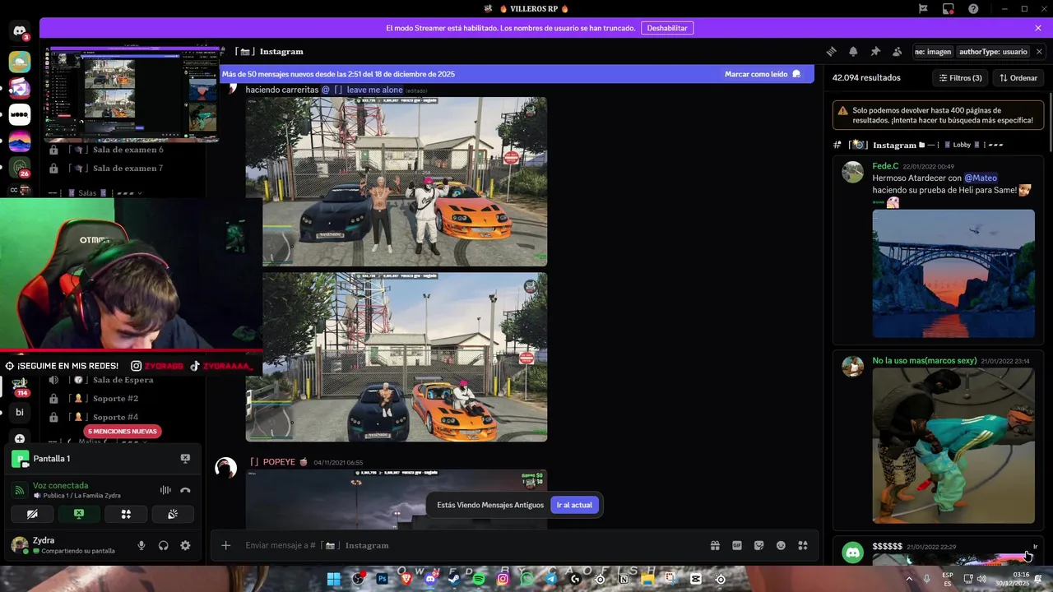This screenshot has width=1053, height=592.
Task: Open Spotify from taskbar
Action: [x=479, y=579]
